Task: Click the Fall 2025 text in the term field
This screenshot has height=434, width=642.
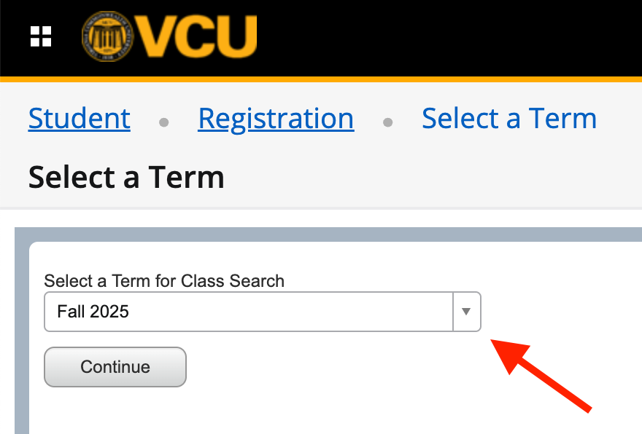Action: [93, 312]
